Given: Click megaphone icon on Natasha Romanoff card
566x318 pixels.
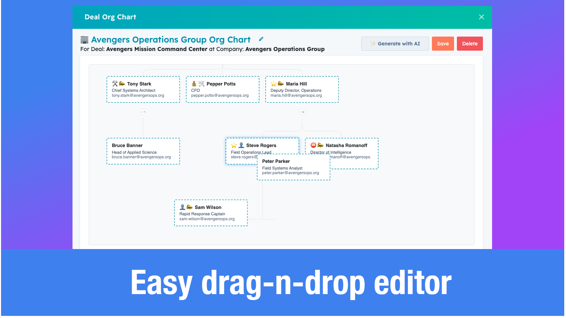Looking at the screenshot, I should 321,145.
